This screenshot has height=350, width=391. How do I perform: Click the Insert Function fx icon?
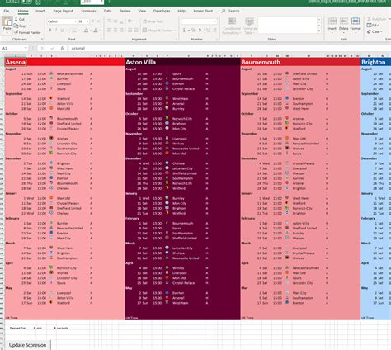click(62, 48)
